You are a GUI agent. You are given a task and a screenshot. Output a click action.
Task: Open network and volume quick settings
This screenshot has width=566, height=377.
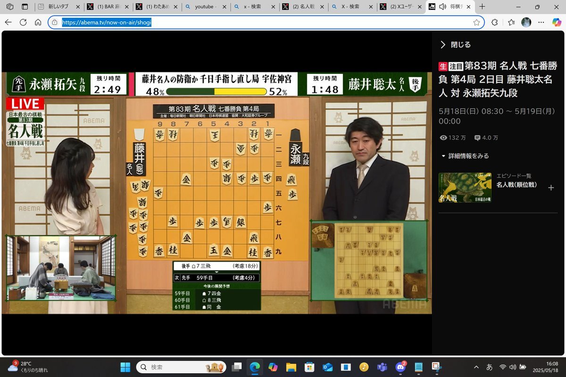point(514,367)
